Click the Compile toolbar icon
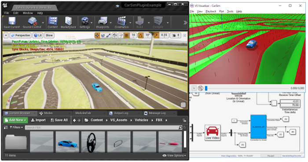The width and height of the screenshot is (308, 162). pyautogui.click(x=158, y=23)
